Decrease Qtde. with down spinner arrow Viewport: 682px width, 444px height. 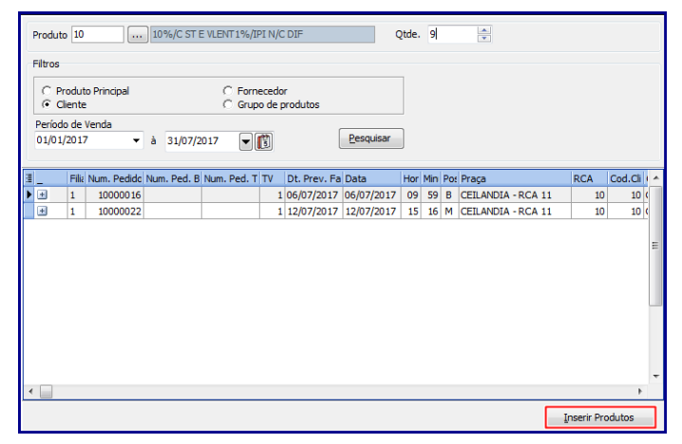484,38
